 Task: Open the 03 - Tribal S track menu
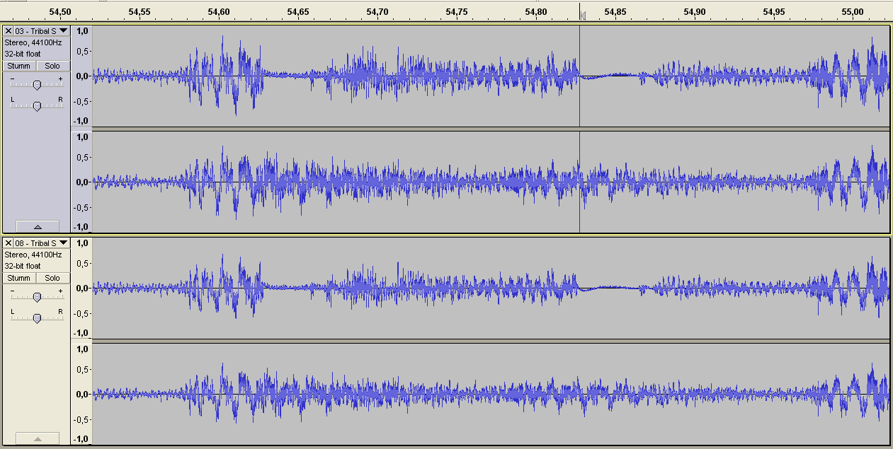tap(42, 31)
